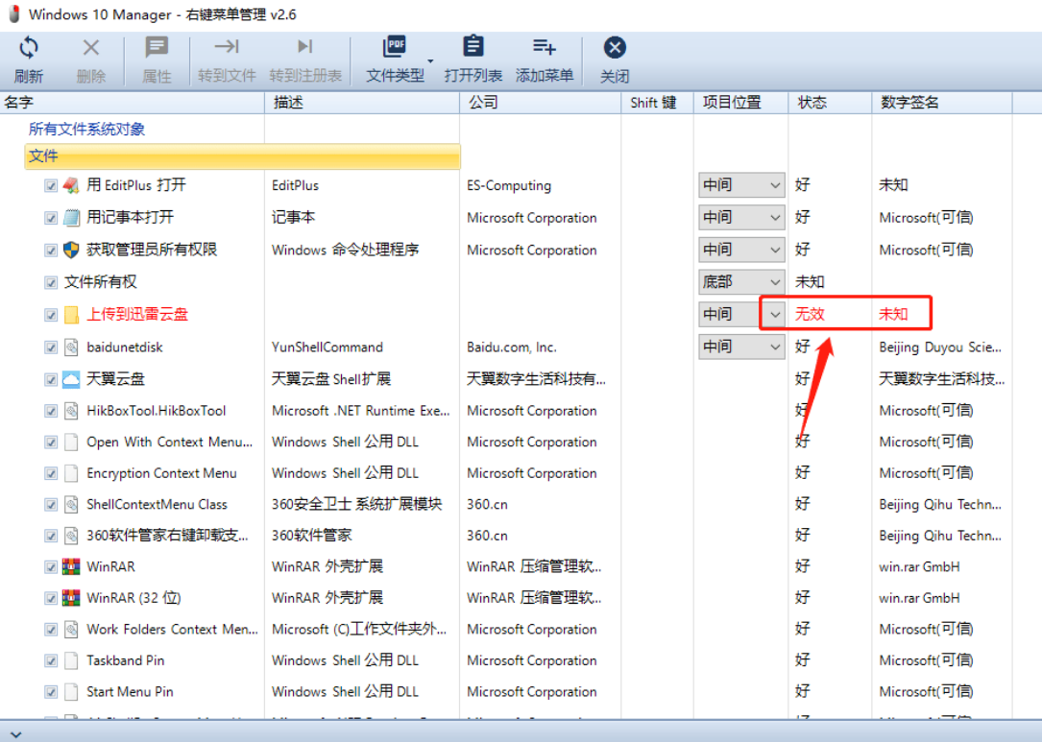
Task: Disable the 天翼云盘 entry checkbox
Action: click(51, 379)
